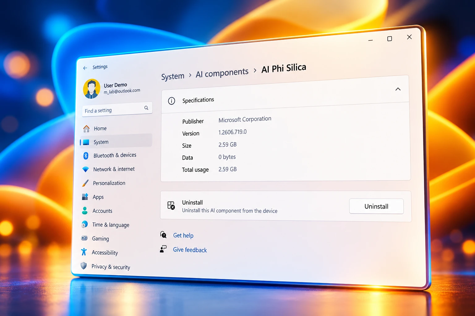Viewport: 475px width, 316px height.
Task: Open the Get help link
Action: click(183, 235)
